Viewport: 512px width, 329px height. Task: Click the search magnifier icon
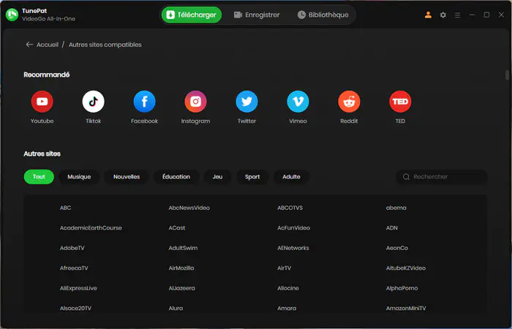[406, 177]
